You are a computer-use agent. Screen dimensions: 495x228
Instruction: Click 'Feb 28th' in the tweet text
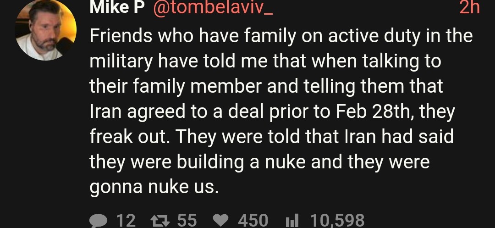370,111
